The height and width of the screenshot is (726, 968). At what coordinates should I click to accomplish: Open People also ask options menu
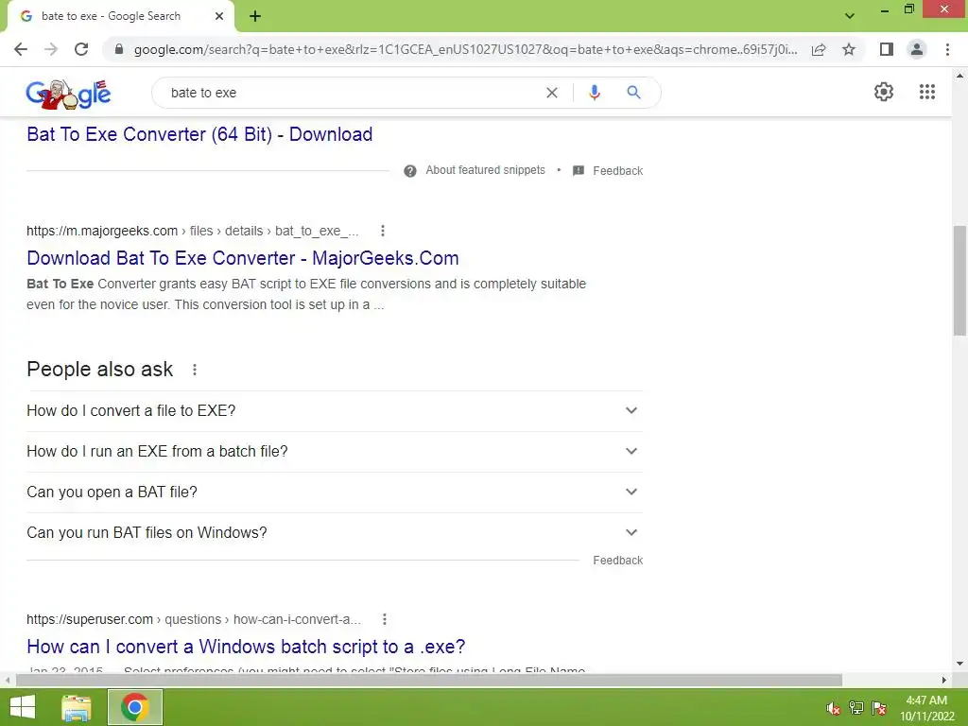pyautogui.click(x=195, y=370)
